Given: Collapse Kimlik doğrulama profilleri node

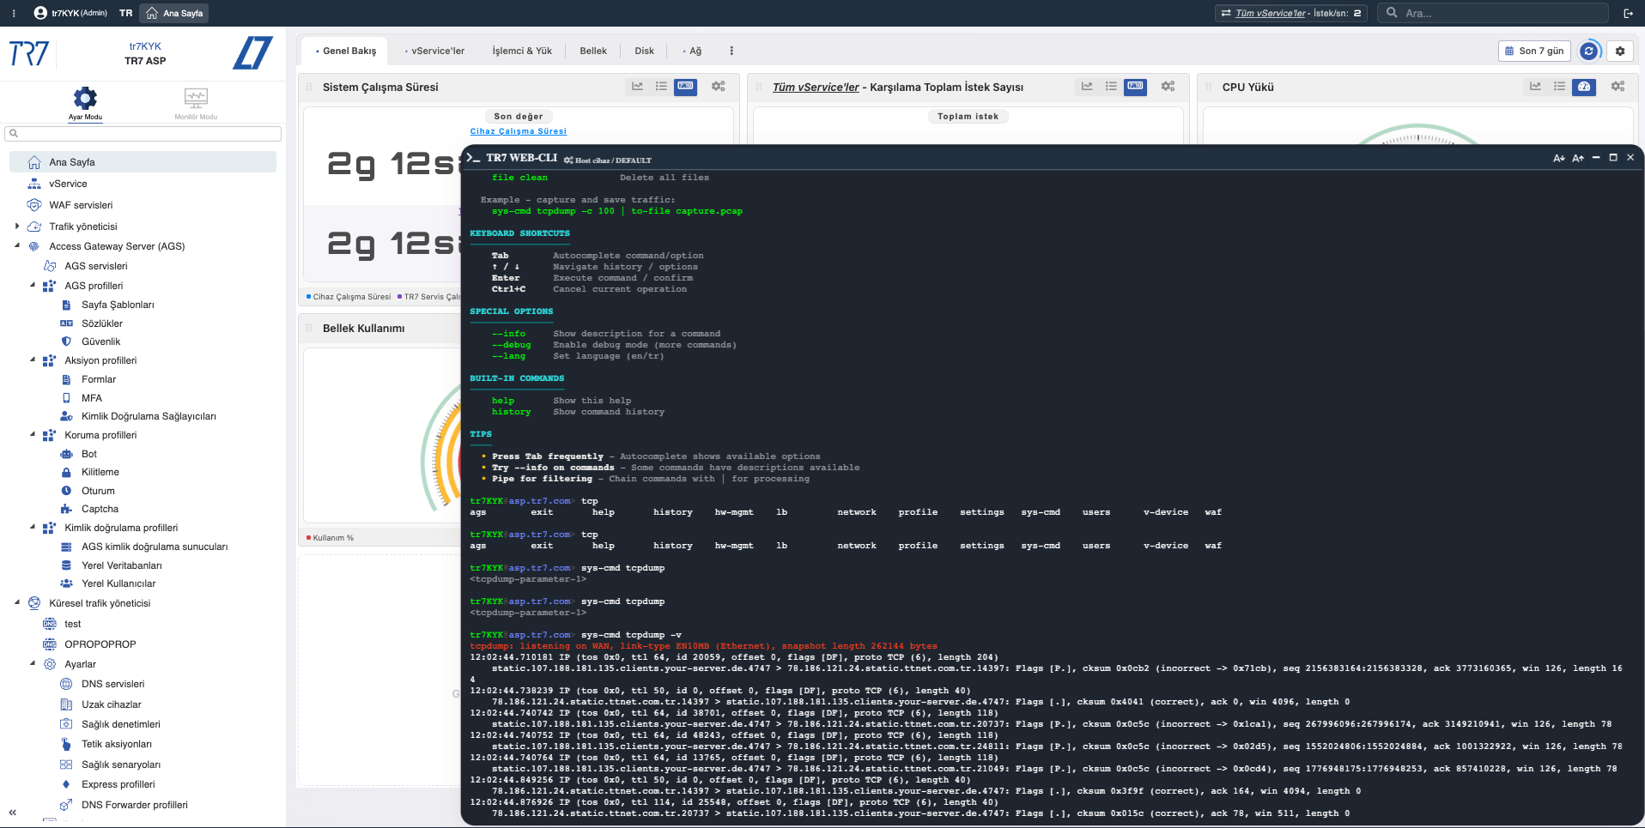Looking at the screenshot, I should pyautogui.click(x=33, y=528).
